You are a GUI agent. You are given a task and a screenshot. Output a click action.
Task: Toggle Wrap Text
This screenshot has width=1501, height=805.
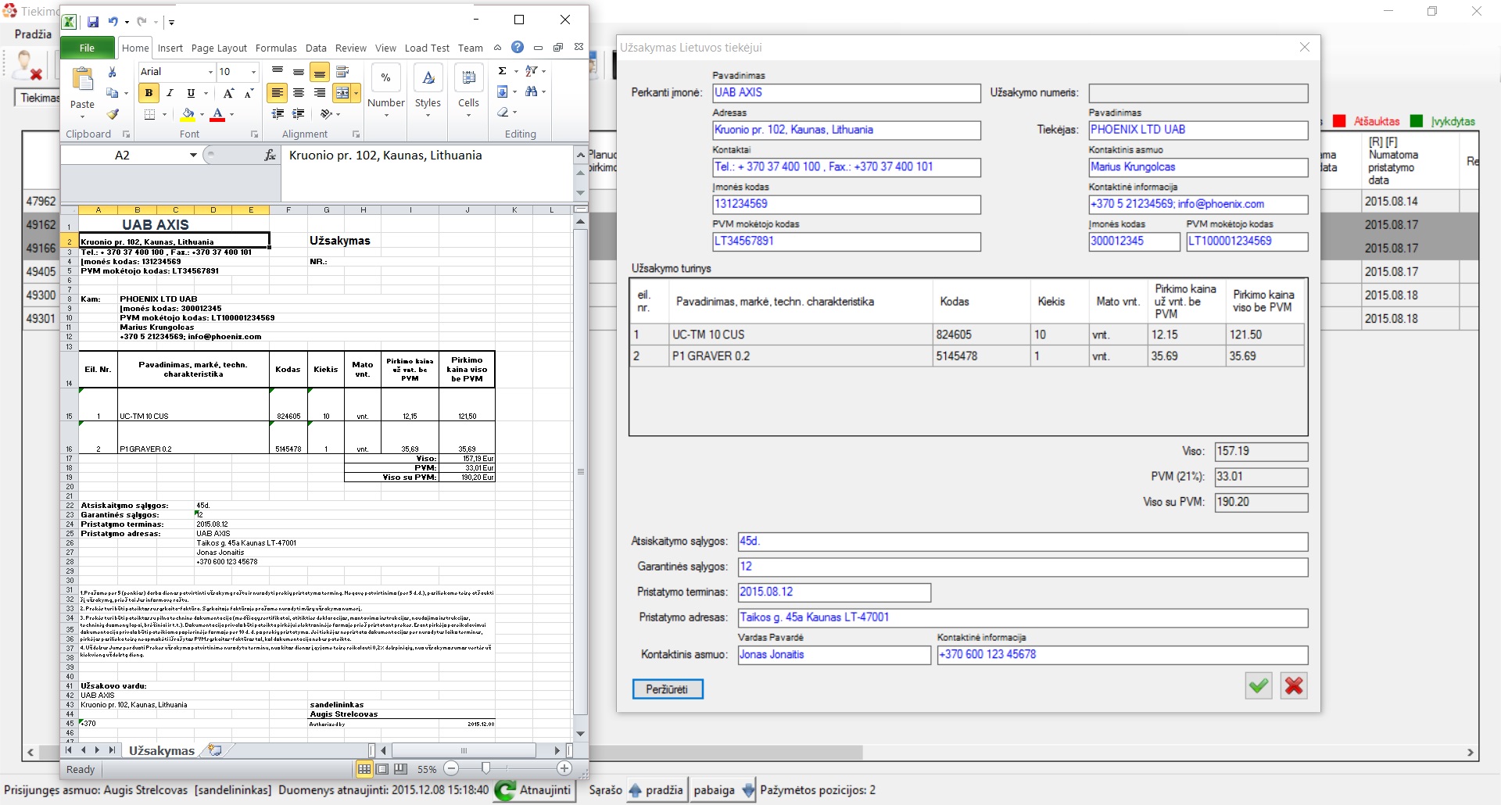pos(342,72)
